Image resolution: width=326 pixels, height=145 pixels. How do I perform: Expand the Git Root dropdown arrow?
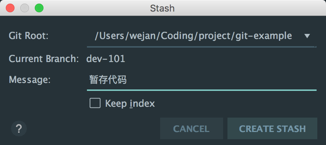307,36
